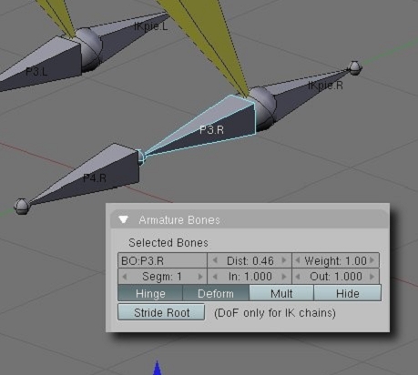The height and width of the screenshot is (375, 418).
Task: Click the tail sphere of P4.R bone
Action: click(x=22, y=207)
